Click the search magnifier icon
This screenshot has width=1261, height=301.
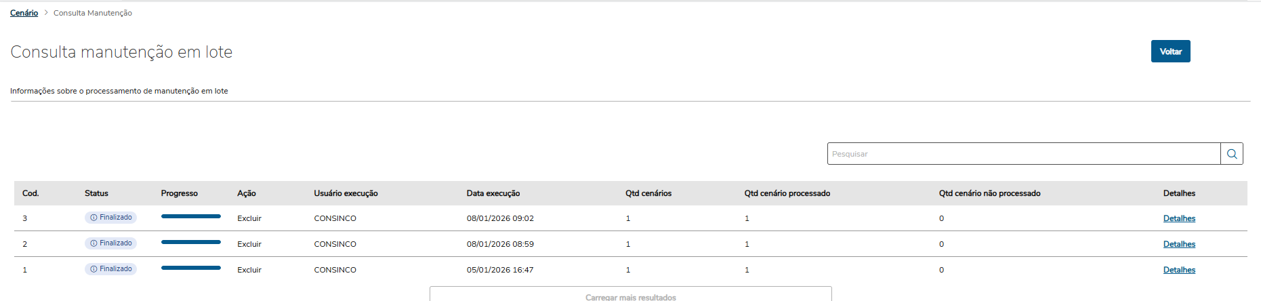(x=1231, y=154)
